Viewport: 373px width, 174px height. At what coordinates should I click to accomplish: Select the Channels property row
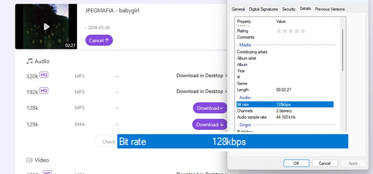[x=285, y=111]
